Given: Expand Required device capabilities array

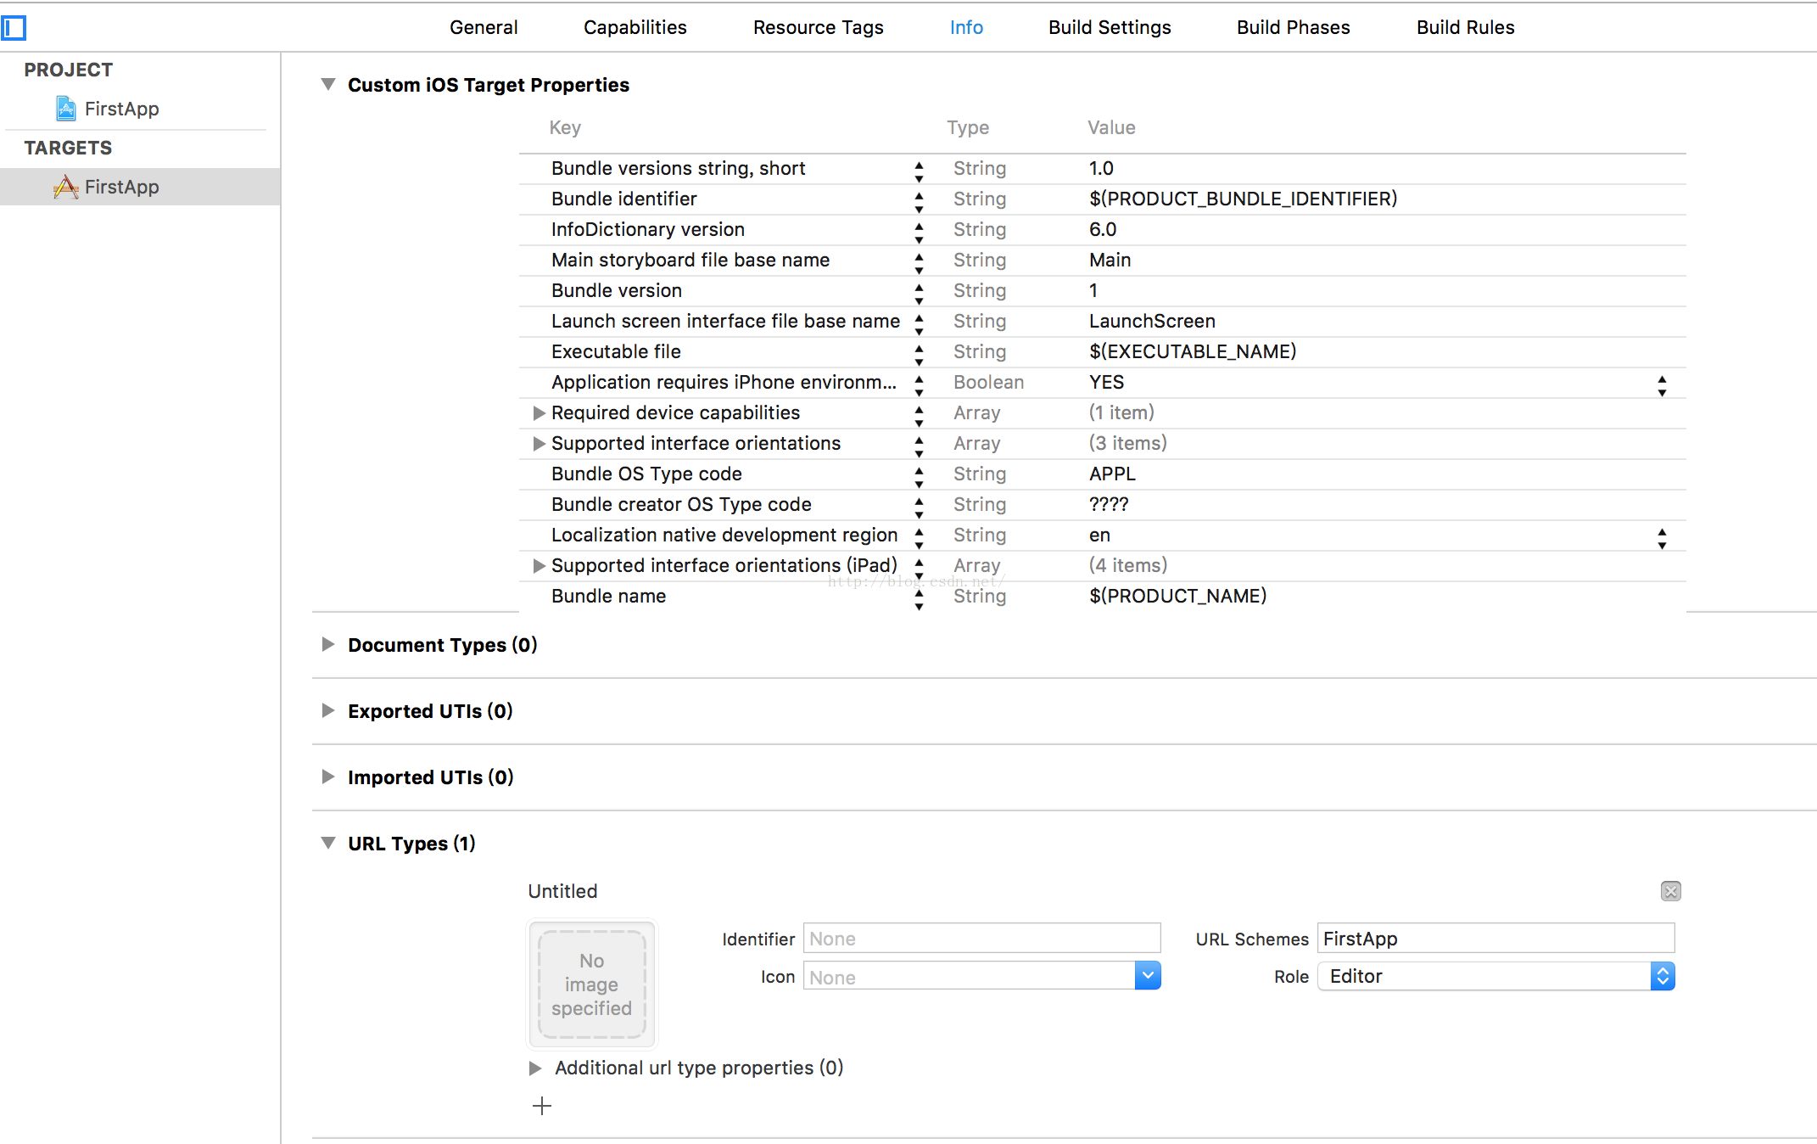Looking at the screenshot, I should (x=539, y=413).
